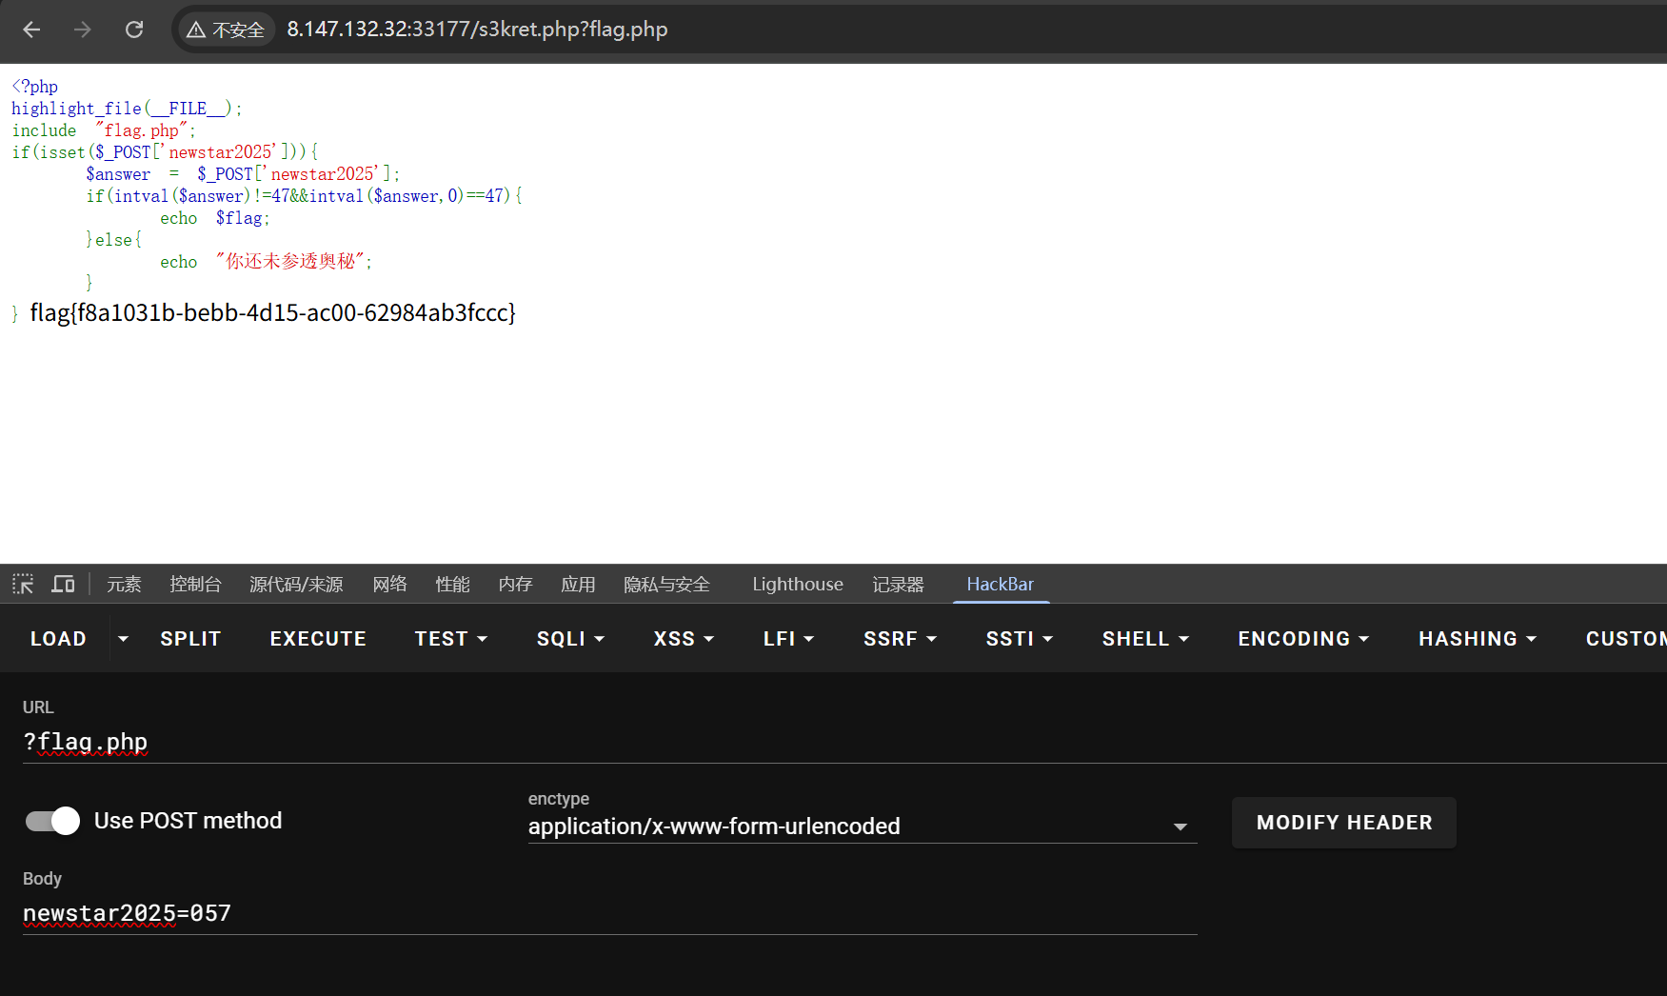The image size is (1667, 996).
Task: Expand the ENCODING menu
Action: [x=1302, y=639]
